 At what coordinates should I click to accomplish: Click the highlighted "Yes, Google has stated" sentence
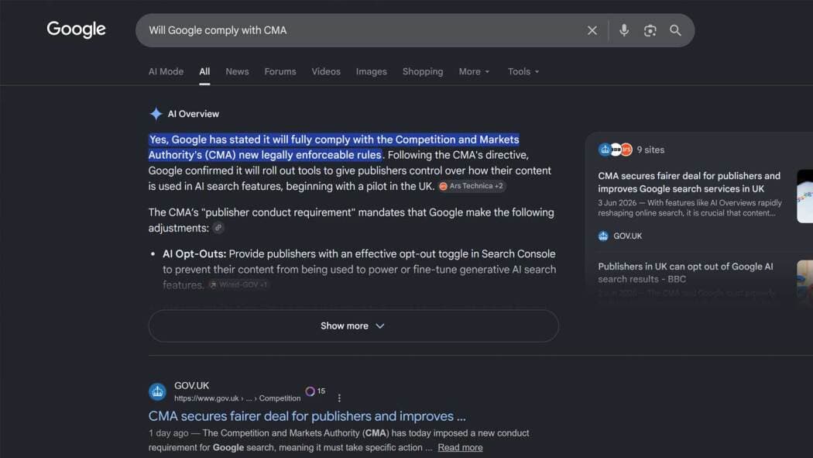pos(334,146)
